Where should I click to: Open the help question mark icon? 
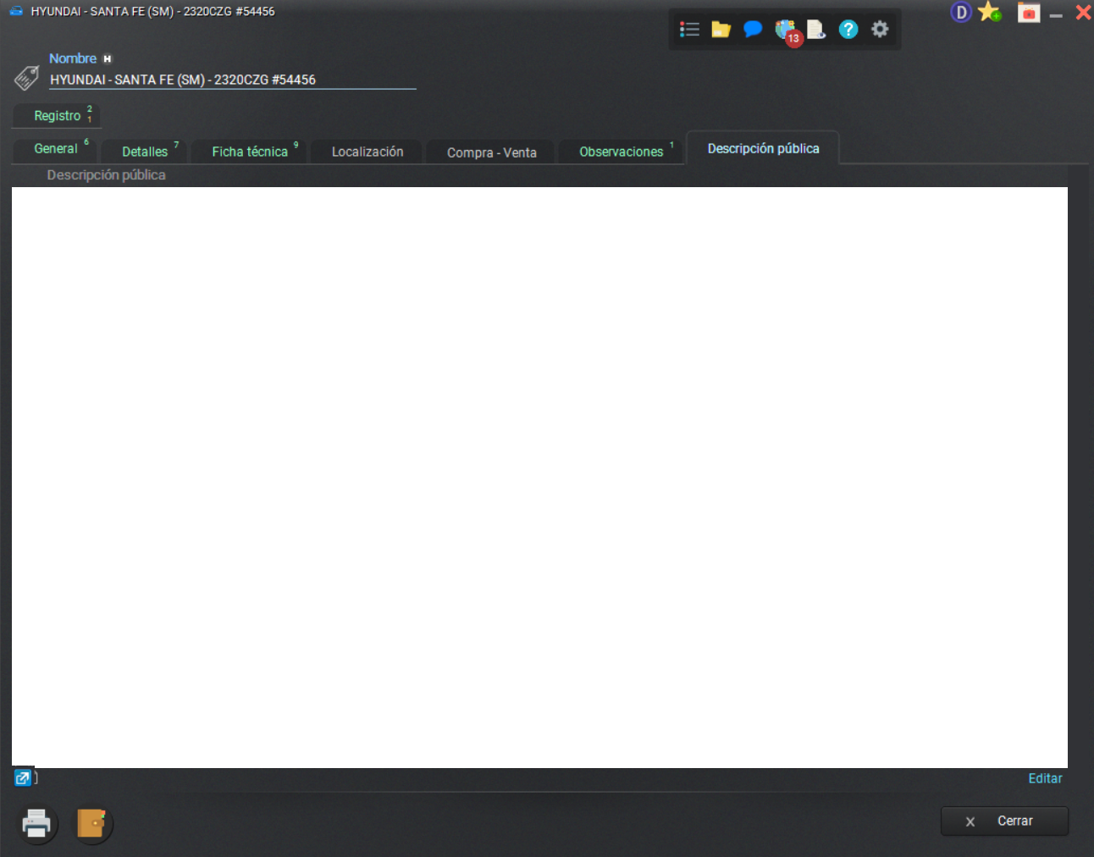848,29
